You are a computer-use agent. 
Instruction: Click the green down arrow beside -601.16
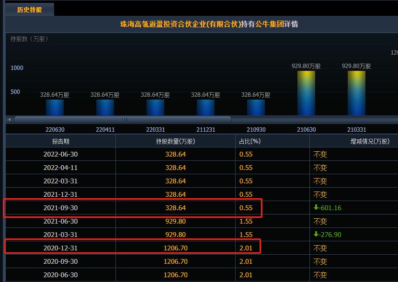pos(316,207)
